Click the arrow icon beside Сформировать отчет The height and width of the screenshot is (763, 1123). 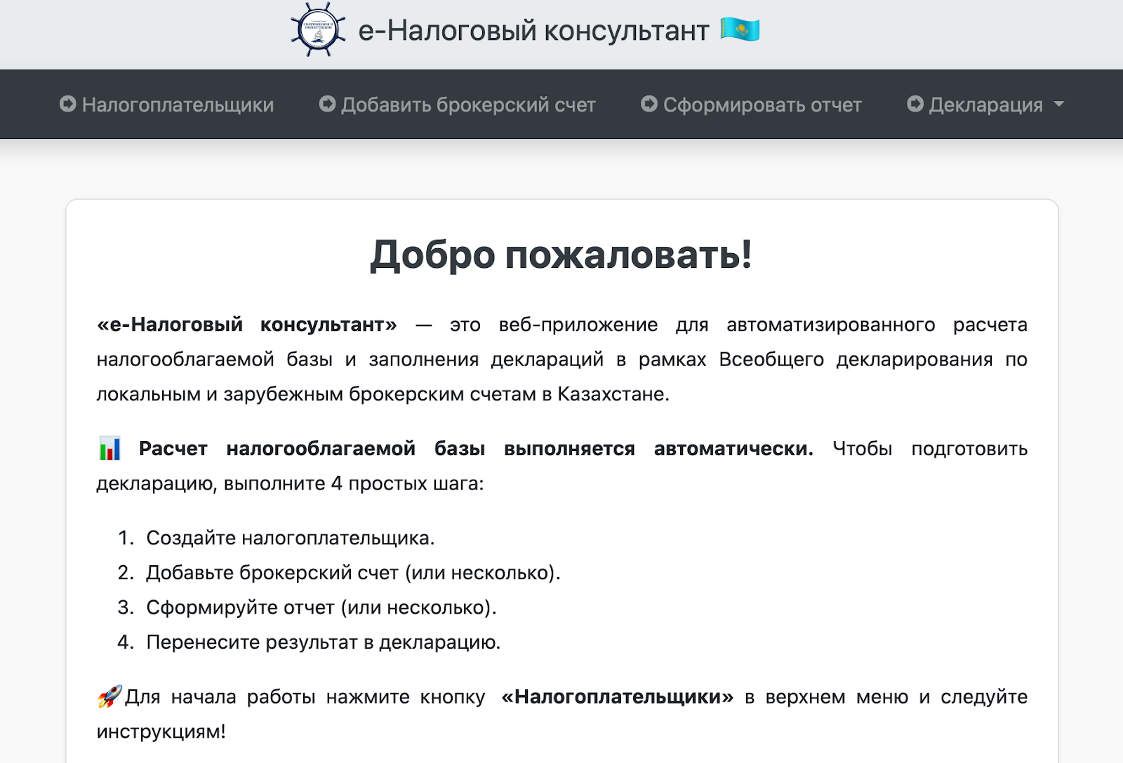click(649, 104)
